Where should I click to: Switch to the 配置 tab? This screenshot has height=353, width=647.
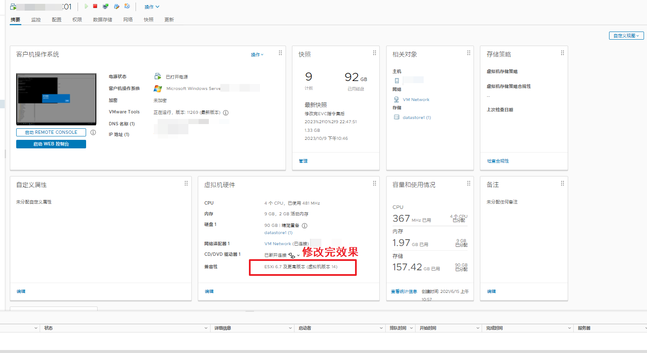coord(57,20)
